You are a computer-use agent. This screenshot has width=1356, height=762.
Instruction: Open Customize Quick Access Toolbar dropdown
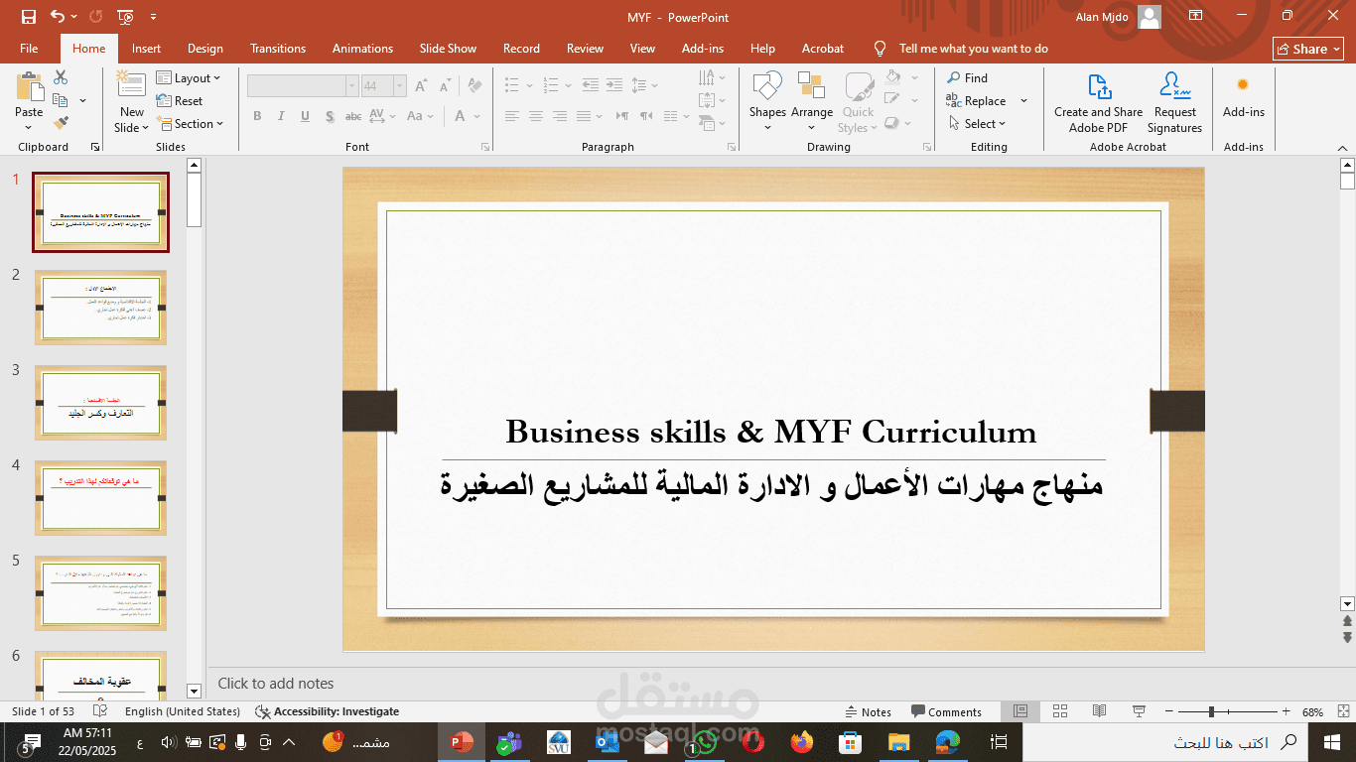click(x=152, y=17)
